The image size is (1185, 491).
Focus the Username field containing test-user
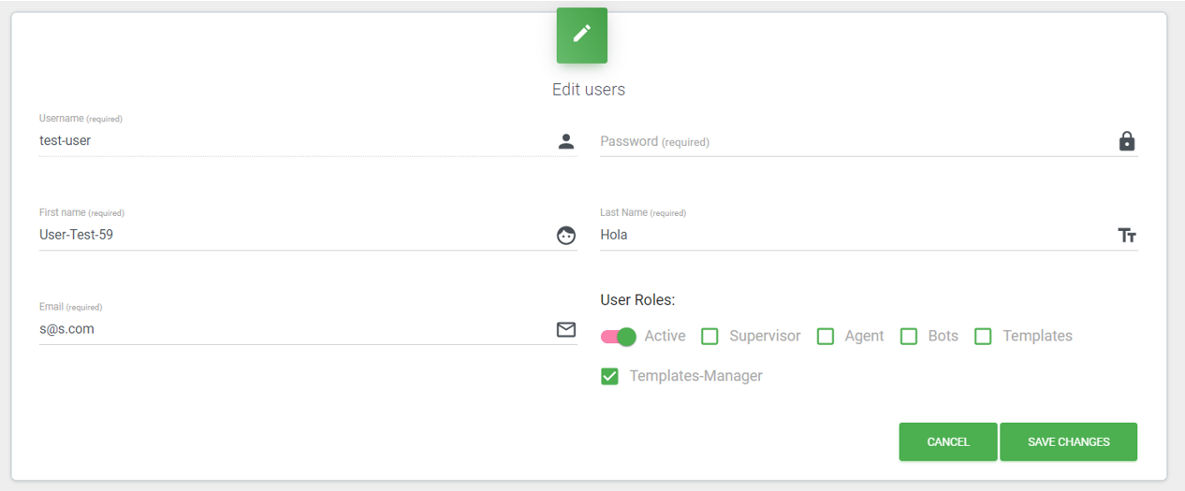[x=290, y=141]
